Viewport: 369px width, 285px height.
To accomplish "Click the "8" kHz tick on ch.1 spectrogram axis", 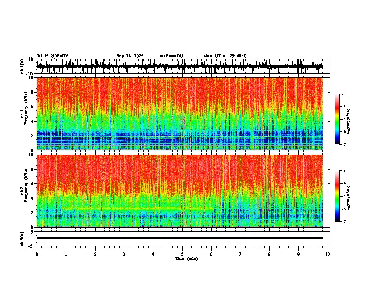I will (33, 92).
